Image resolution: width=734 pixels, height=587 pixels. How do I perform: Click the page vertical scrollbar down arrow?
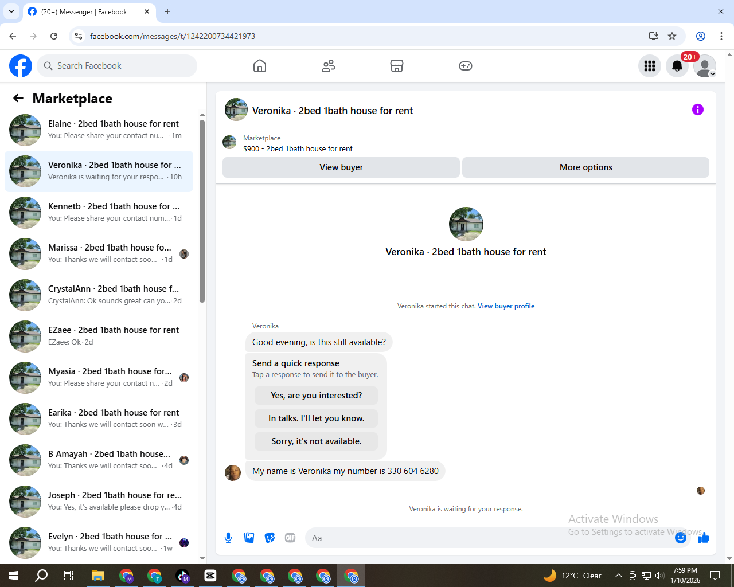[x=729, y=559]
